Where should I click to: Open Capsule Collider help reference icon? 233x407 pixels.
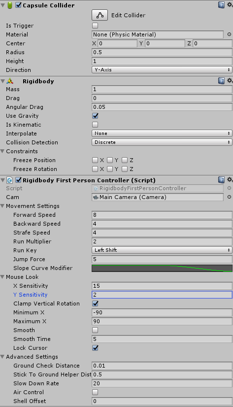221,5
